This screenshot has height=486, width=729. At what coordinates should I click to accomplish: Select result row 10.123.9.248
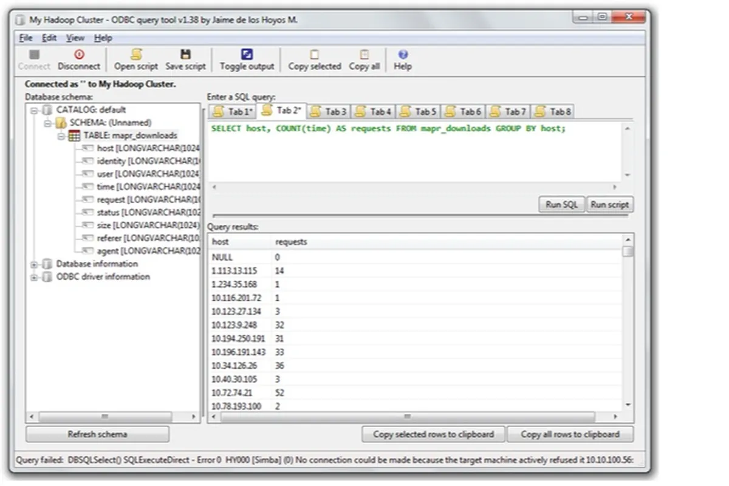coord(416,325)
